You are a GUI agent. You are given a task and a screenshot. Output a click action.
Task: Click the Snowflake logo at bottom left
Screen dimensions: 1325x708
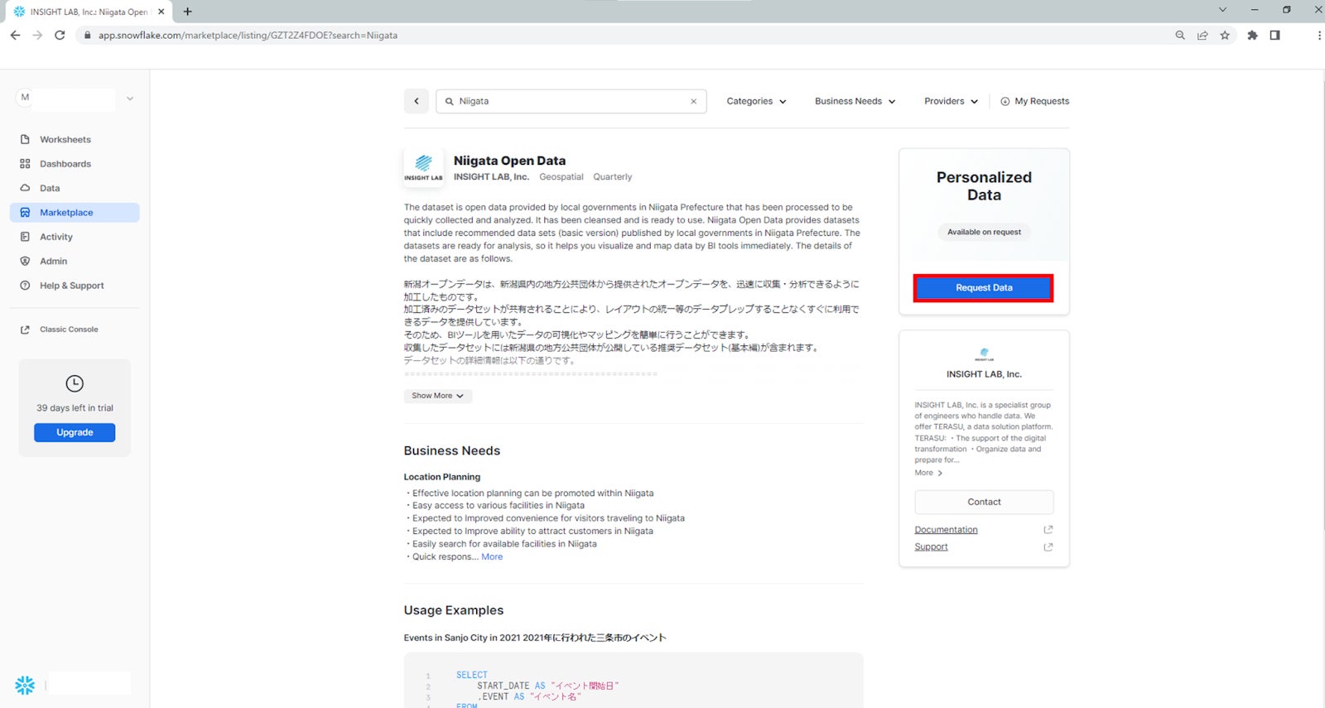(x=25, y=685)
